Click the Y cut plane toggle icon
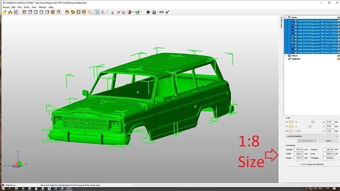 click(291, 126)
